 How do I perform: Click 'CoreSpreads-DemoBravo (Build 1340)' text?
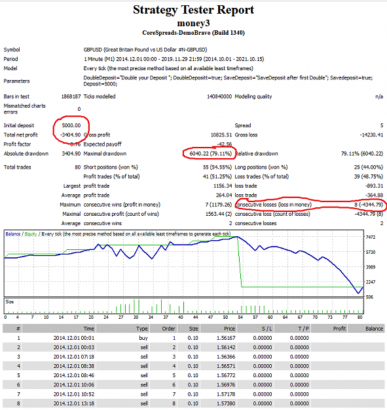tap(193, 33)
